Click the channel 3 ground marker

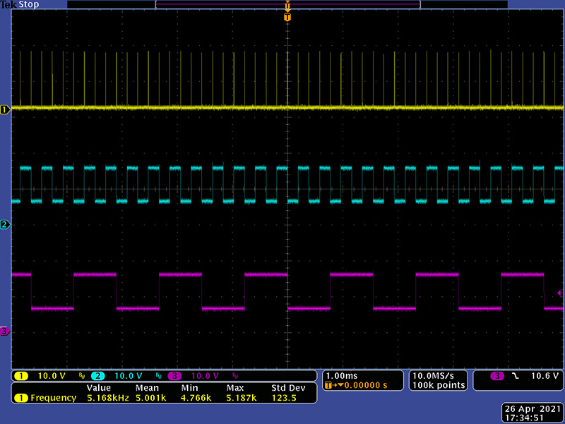point(6,331)
